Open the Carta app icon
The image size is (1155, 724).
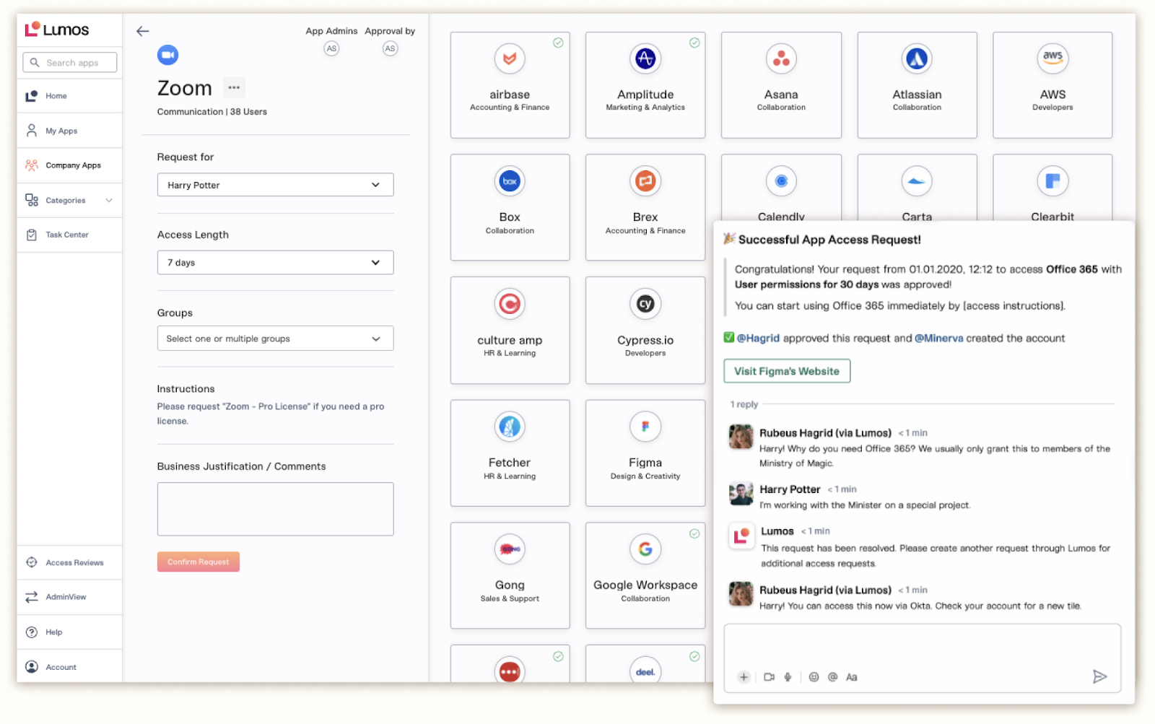pyautogui.click(x=917, y=181)
